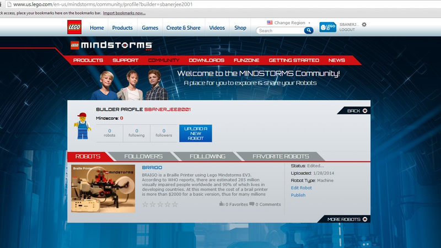Select NEWS in Mindstorms bar

tap(337, 60)
